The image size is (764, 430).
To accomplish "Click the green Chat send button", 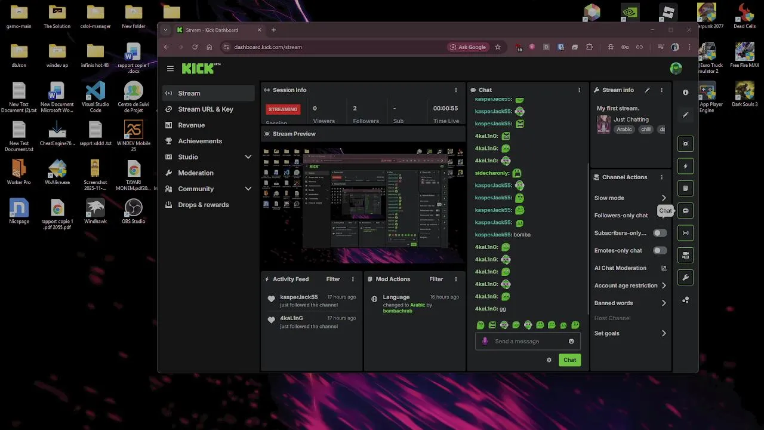I will pos(569,360).
